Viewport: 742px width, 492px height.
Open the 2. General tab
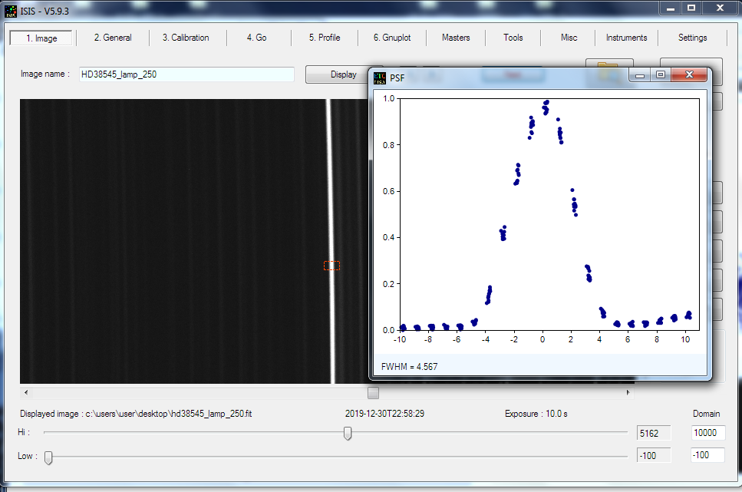pyautogui.click(x=113, y=38)
